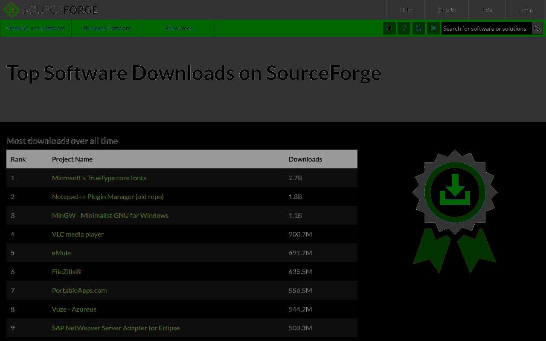Screen dimensions: 546x341
Task: Click the 635.5M downloads value
Action: click(300, 272)
